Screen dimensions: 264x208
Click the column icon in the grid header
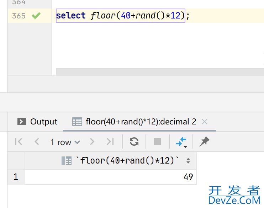(x=66, y=161)
